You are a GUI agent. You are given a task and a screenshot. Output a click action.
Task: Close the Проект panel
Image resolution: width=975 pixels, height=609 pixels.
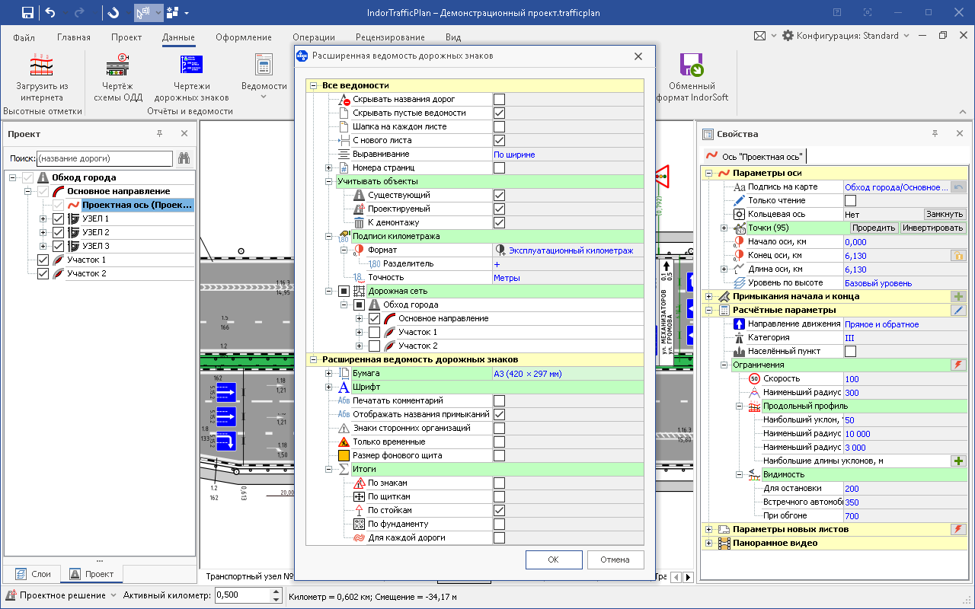point(184,134)
